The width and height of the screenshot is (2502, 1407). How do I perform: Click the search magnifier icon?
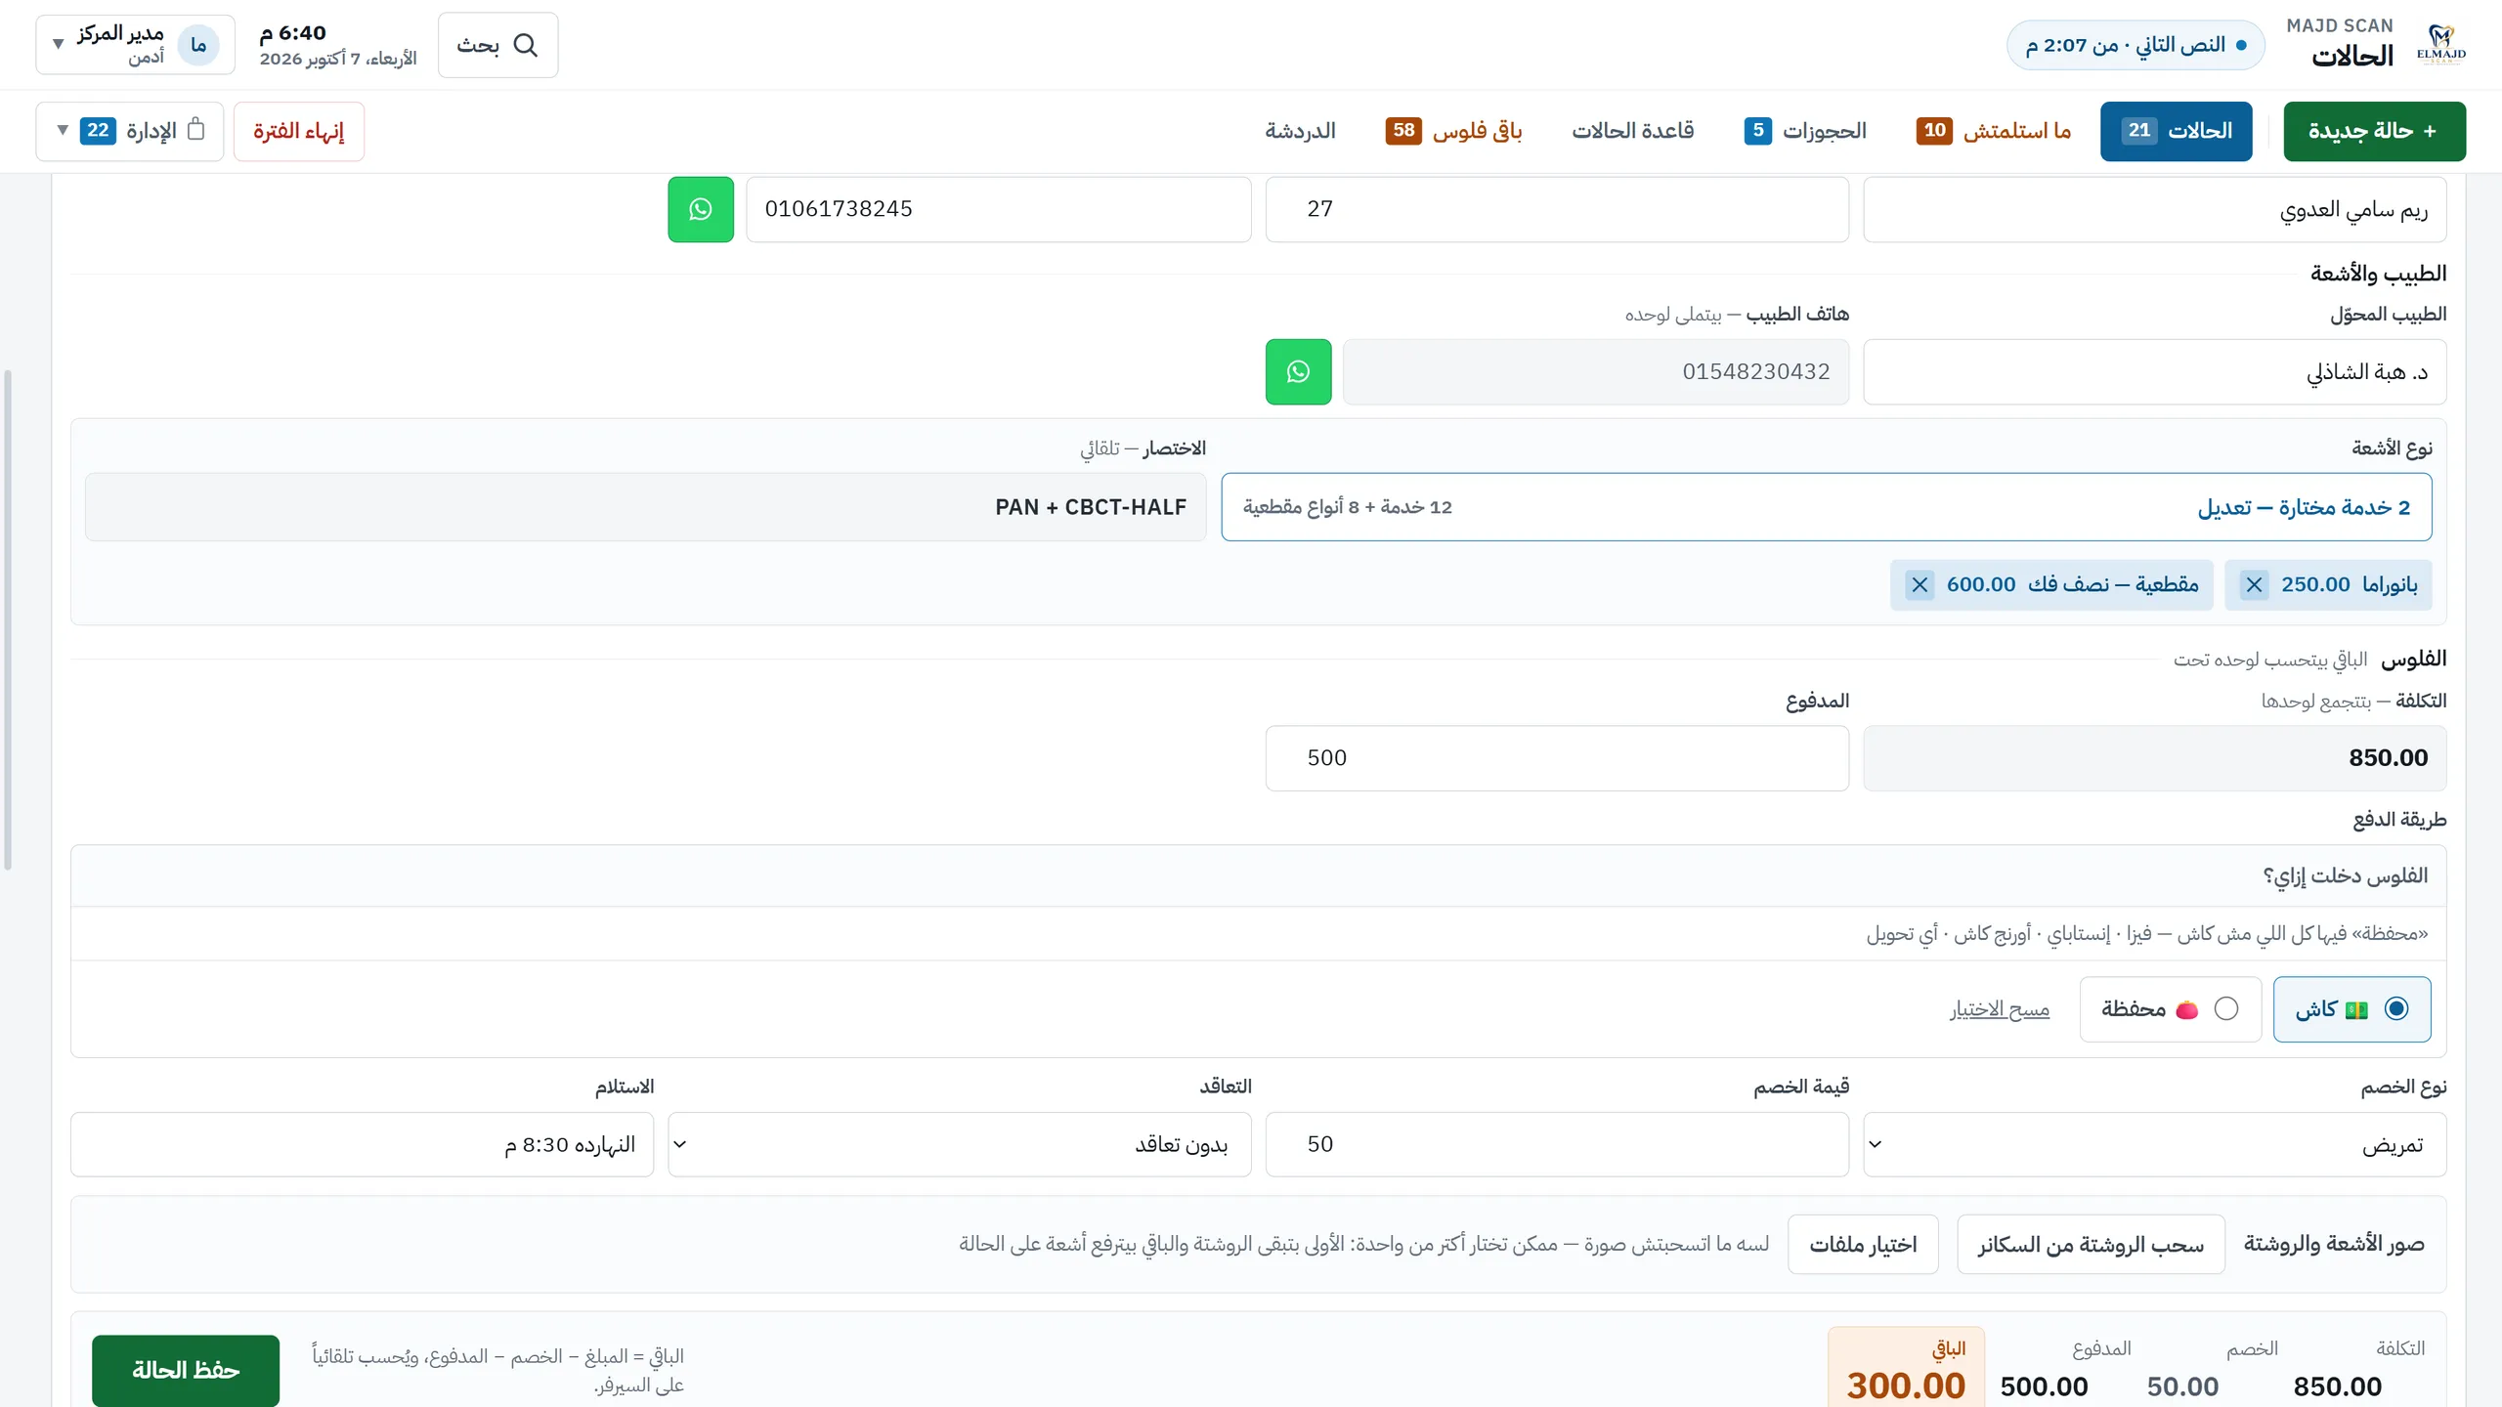click(x=526, y=45)
